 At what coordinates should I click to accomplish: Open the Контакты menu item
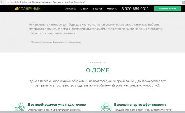pyautogui.click(x=112, y=9)
